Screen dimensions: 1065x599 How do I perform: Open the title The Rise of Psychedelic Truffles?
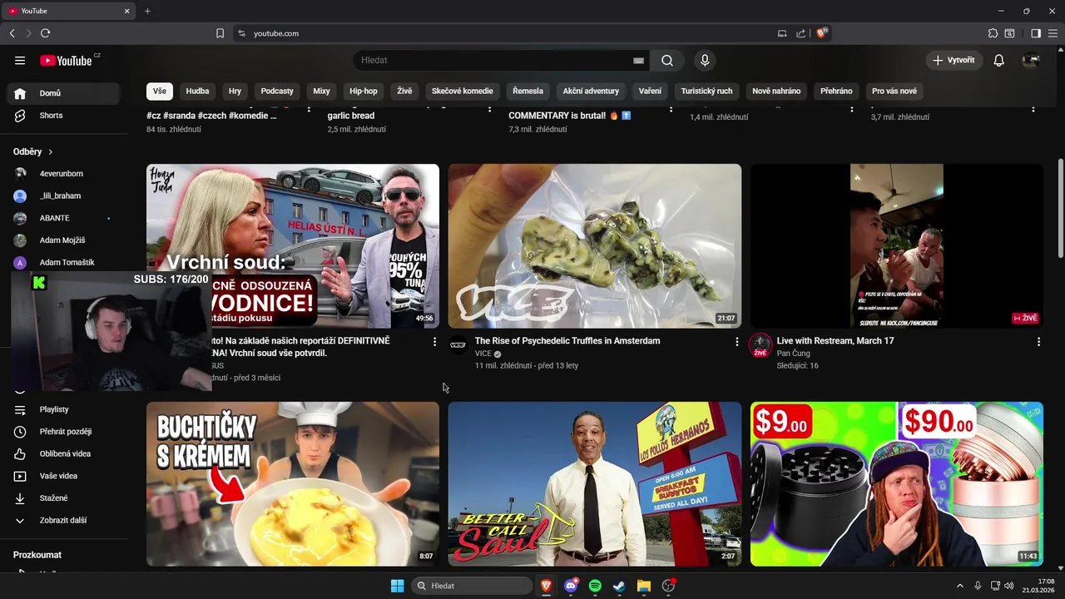pyautogui.click(x=567, y=341)
